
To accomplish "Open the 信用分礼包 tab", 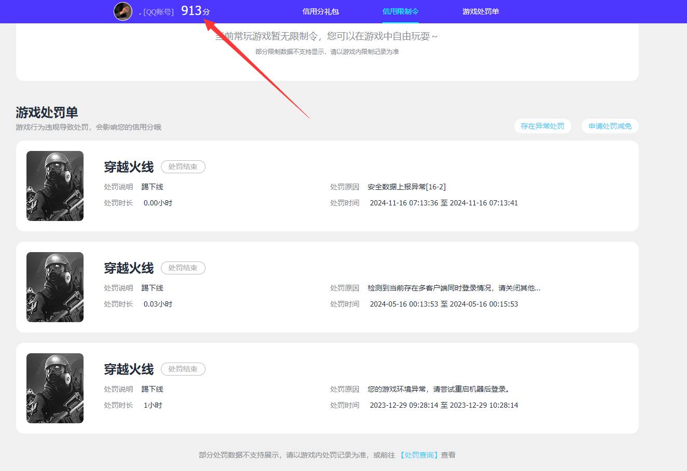I will (321, 11).
